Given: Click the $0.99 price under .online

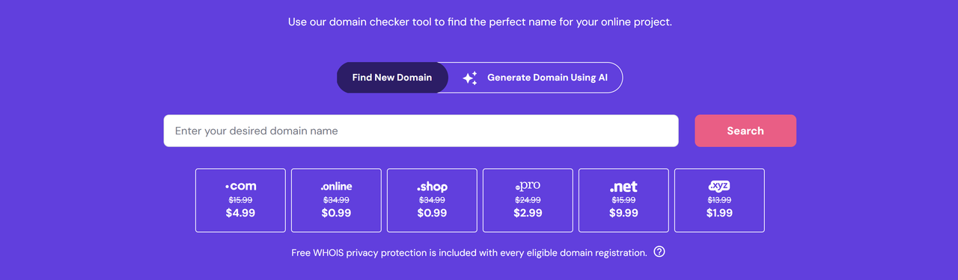Looking at the screenshot, I should [x=336, y=213].
